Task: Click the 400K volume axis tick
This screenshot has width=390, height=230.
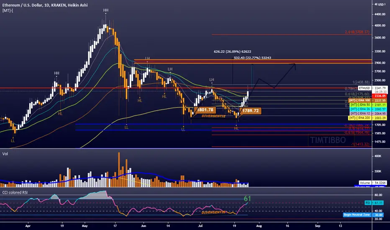Action: point(378,156)
